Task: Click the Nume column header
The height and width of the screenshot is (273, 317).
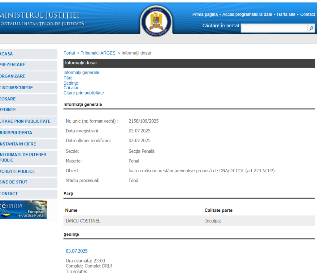Action: coord(71,210)
